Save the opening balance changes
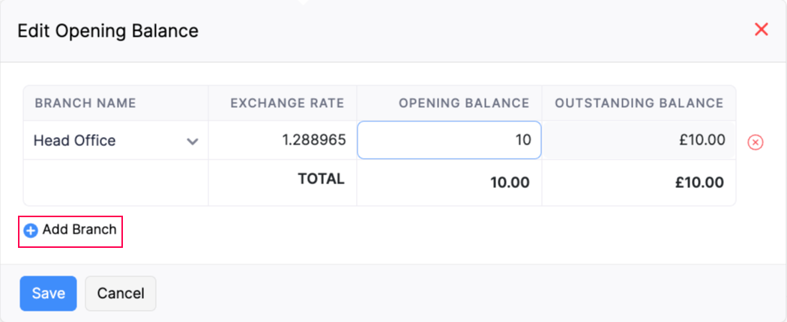This screenshot has width=787, height=322. (48, 294)
